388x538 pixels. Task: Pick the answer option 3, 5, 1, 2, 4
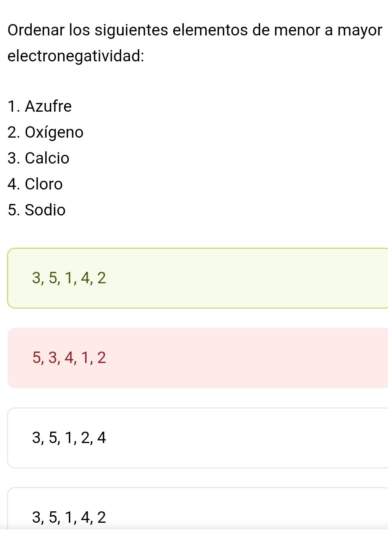[x=198, y=438]
